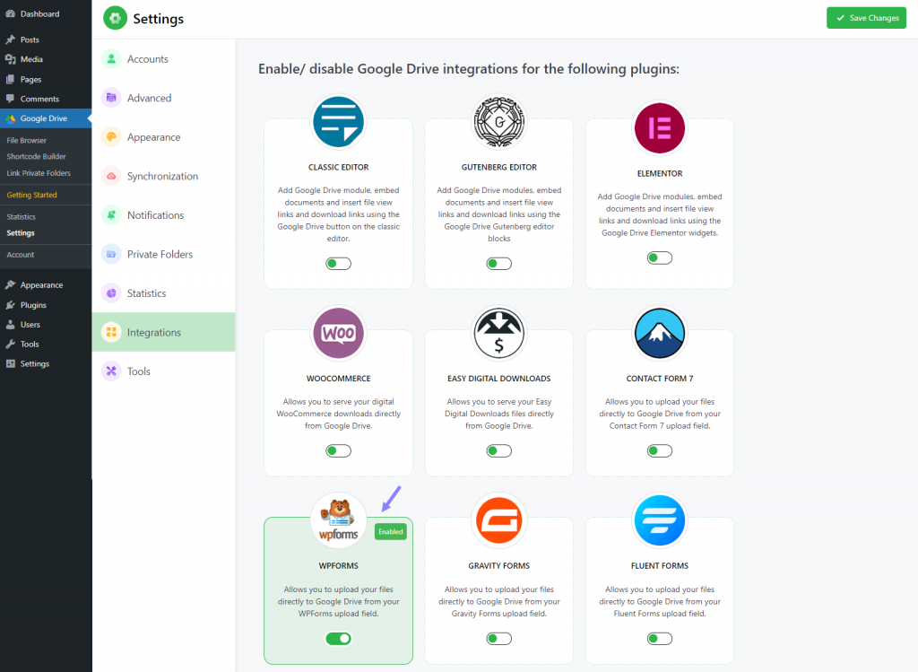Toggle the Elementor integration switch

pos(659,257)
